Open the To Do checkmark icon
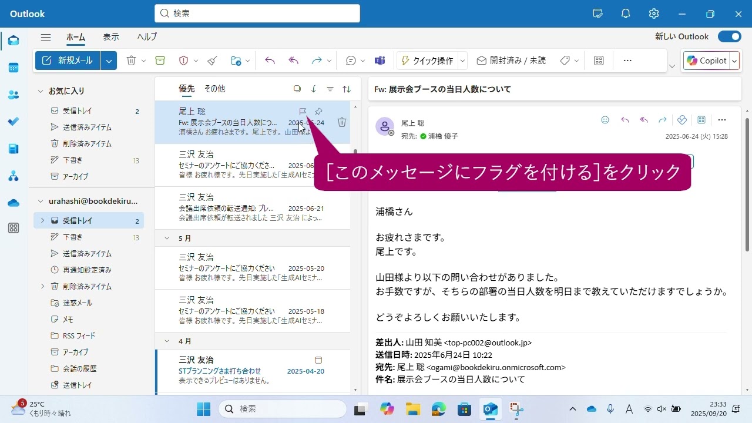 pyautogui.click(x=13, y=122)
